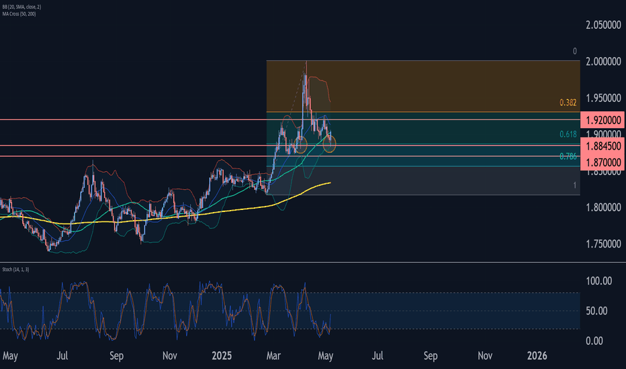Select the Fibonacci level label 1
Screen dimensions: 626x369
pyautogui.click(x=574, y=185)
